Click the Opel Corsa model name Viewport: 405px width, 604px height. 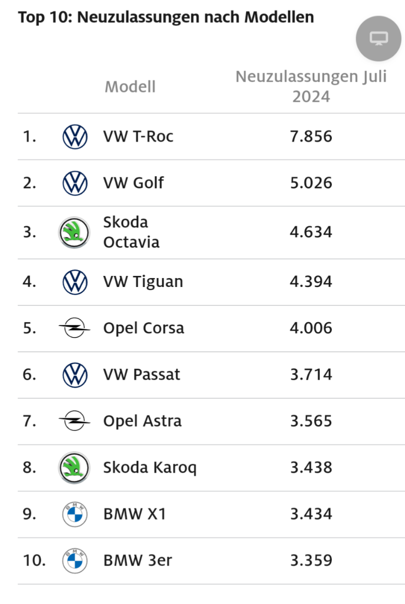coord(143,328)
